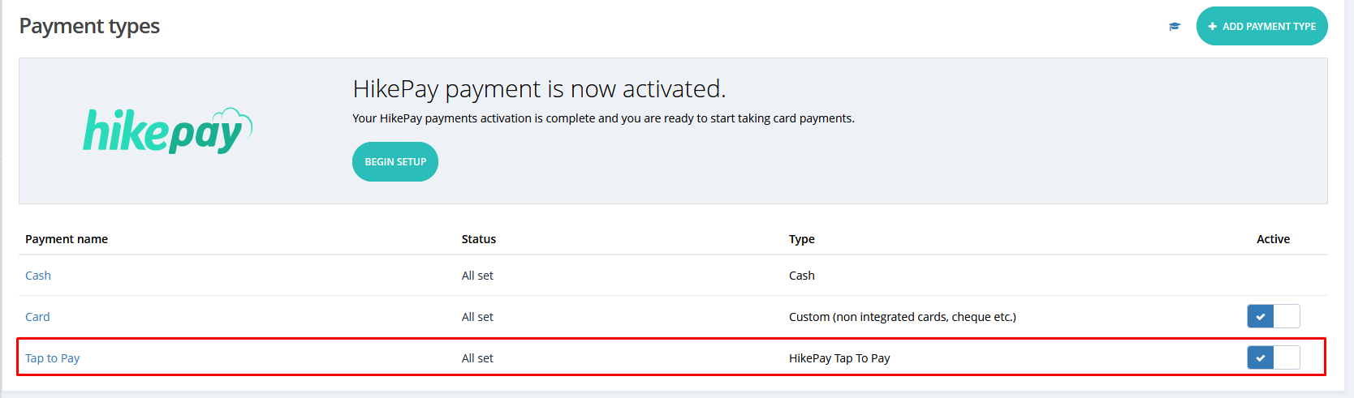Click the 'HikePay Tap To Pay' type cell

[x=839, y=358]
